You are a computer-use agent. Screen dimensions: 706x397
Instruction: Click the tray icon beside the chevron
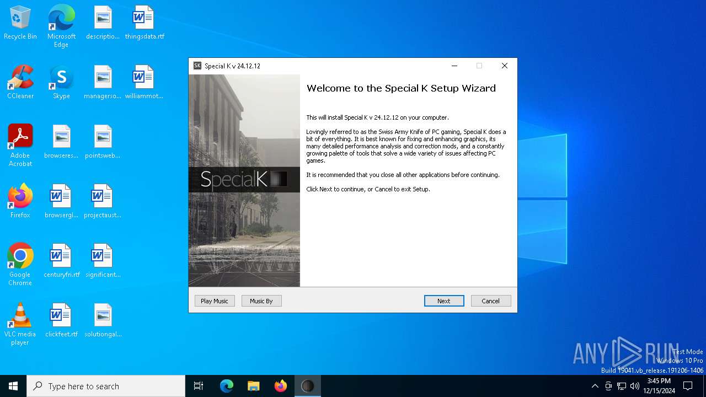coord(608,386)
